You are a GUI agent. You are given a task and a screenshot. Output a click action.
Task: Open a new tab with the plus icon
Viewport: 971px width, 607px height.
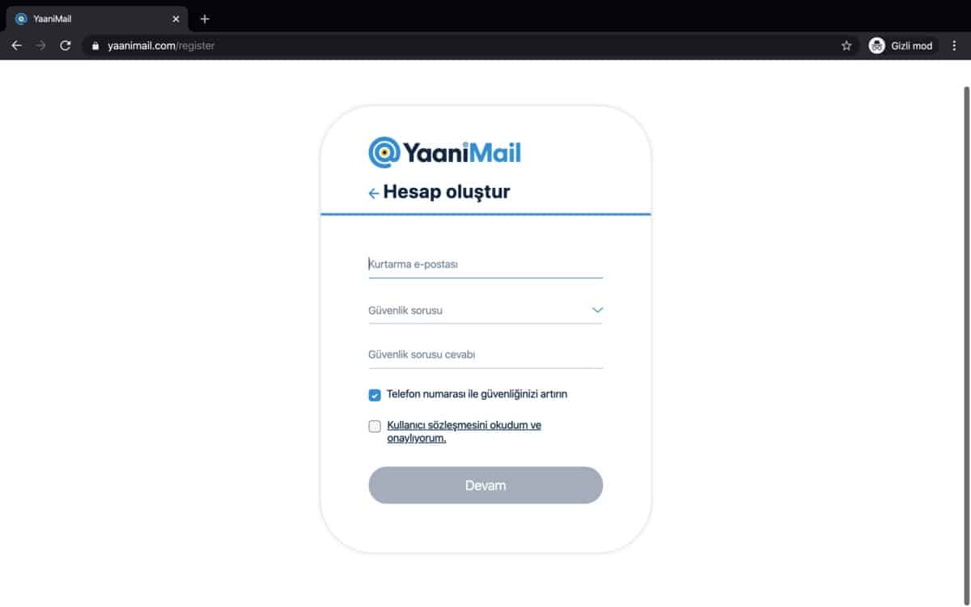click(205, 19)
